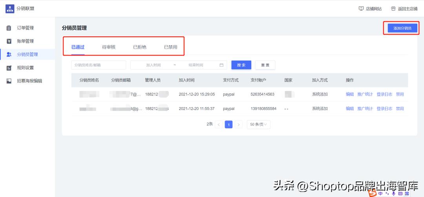The width and height of the screenshot is (424, 197).
Task: Click the 支付账户 column header
Action: (x=258, y=80)
